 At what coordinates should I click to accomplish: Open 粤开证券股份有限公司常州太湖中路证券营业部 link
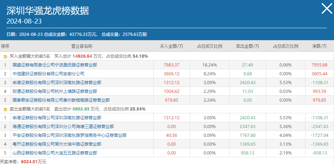[57, 144]
